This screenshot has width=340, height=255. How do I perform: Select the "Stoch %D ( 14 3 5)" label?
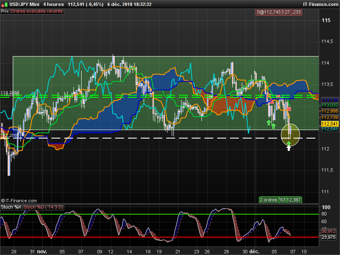[43, 207]
